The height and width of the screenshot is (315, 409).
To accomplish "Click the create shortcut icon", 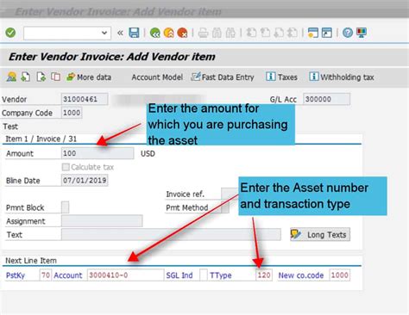I will pyautogui.click(x=327, y=33).
